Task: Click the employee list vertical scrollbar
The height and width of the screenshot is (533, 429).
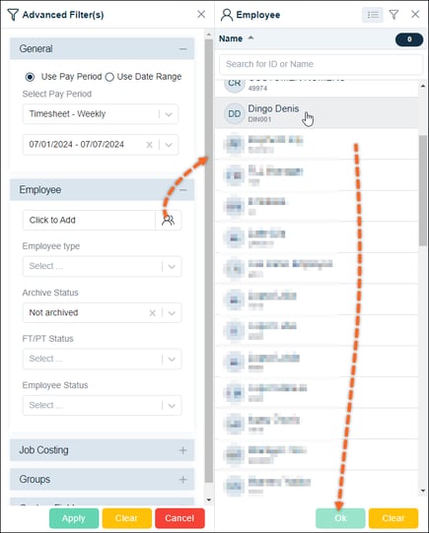Action: click(422, 190)
